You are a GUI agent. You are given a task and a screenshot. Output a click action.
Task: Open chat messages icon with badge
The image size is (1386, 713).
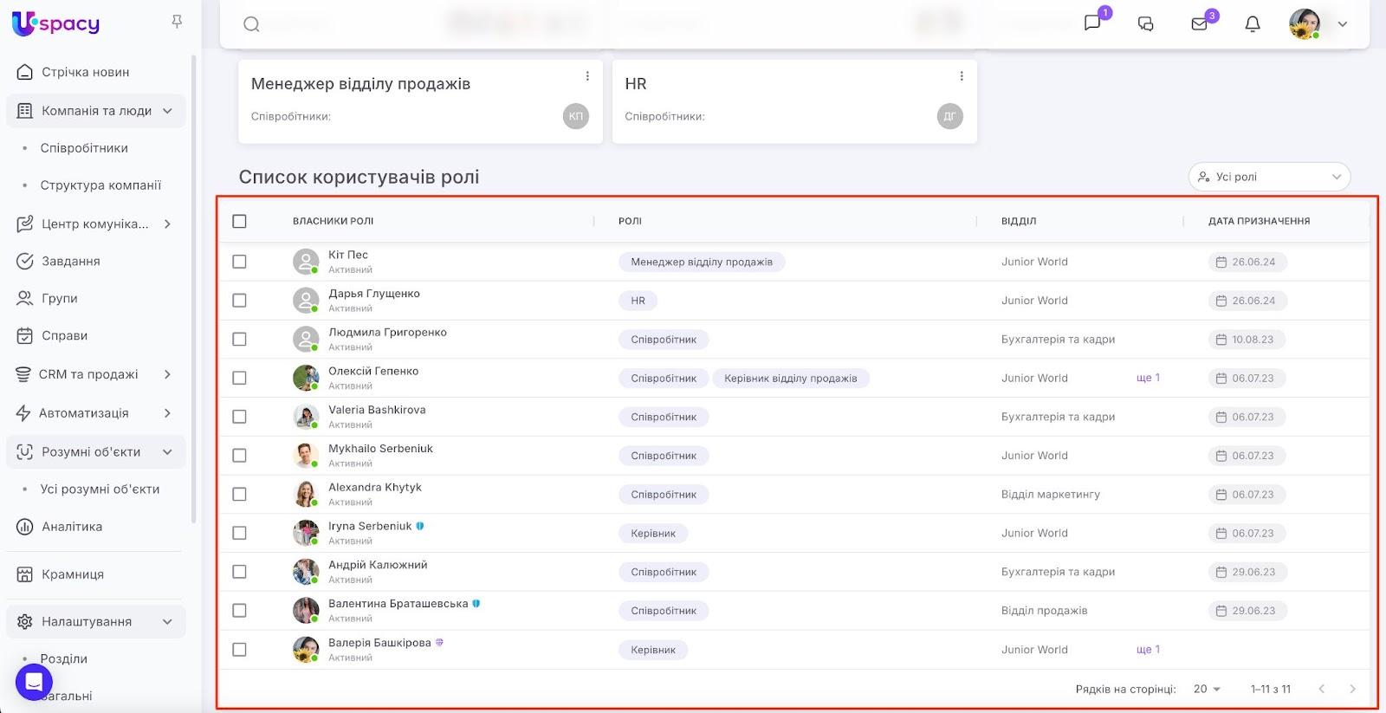click(x=1093, y=23)
